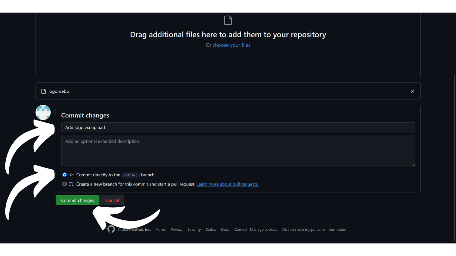Image resolution: width=456 pixels, height=256 pixels.
Task: Click the pull request icon beside Create a new branch
Action: point(71,184)
